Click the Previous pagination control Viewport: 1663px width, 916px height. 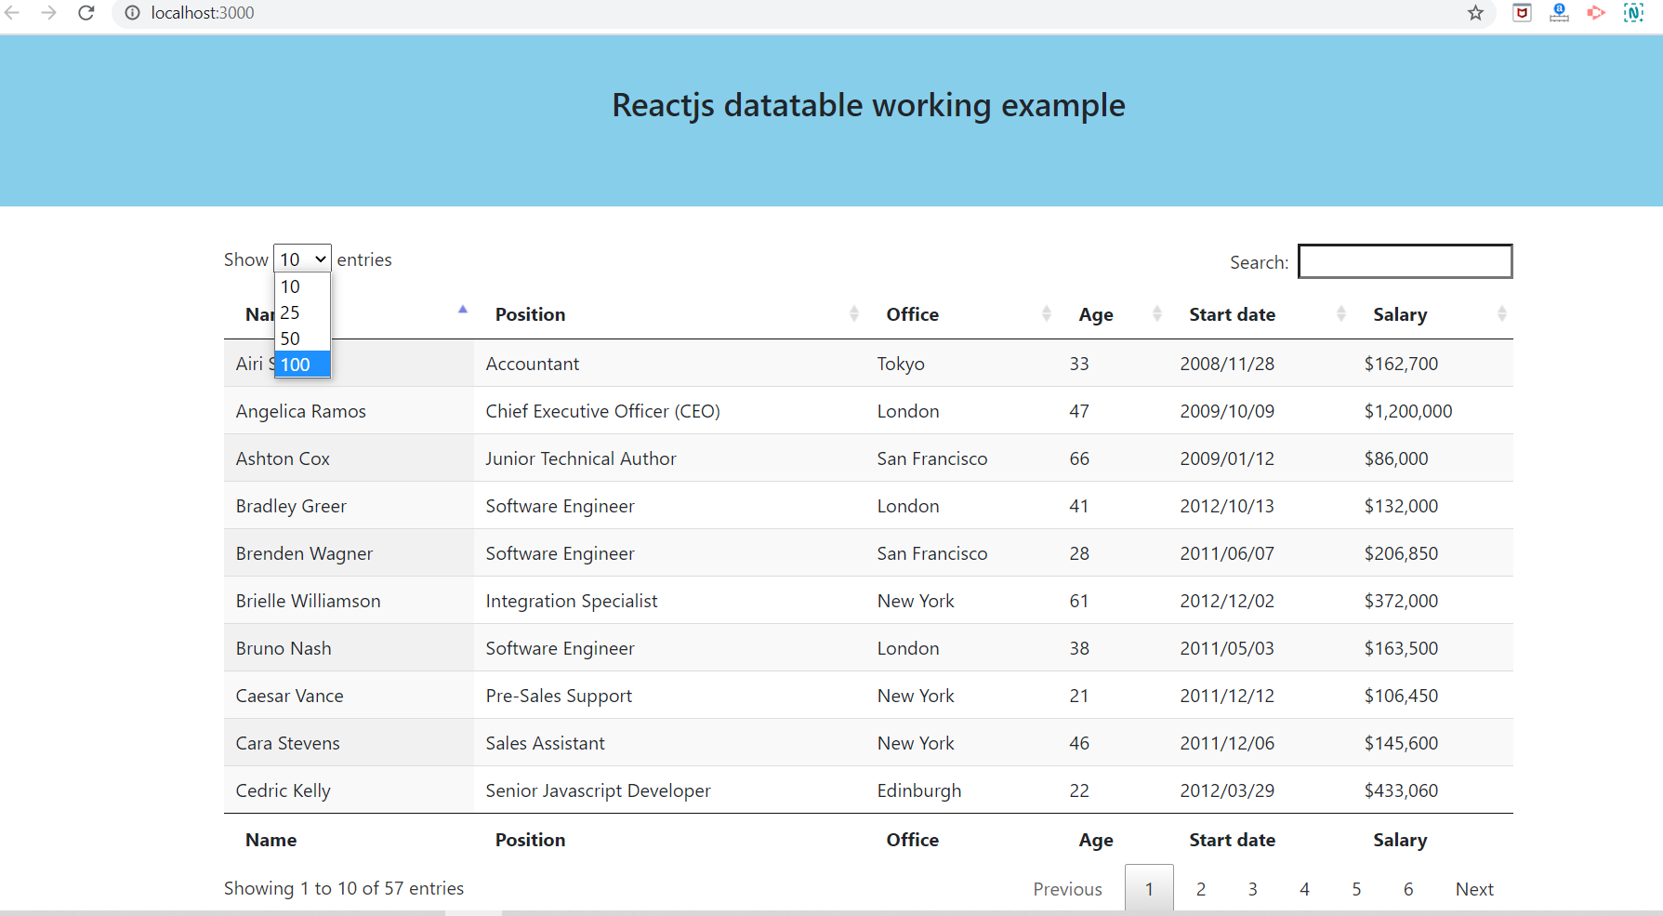(1067, 888)
